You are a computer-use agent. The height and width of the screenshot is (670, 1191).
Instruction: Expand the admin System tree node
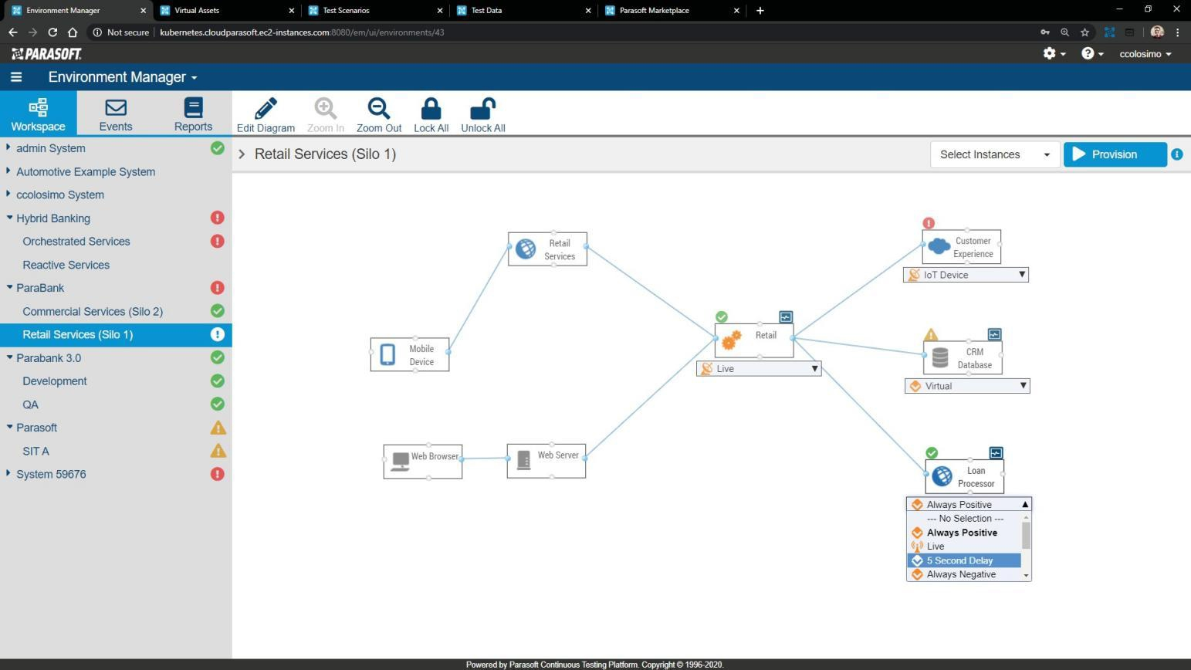pos(8,147)
